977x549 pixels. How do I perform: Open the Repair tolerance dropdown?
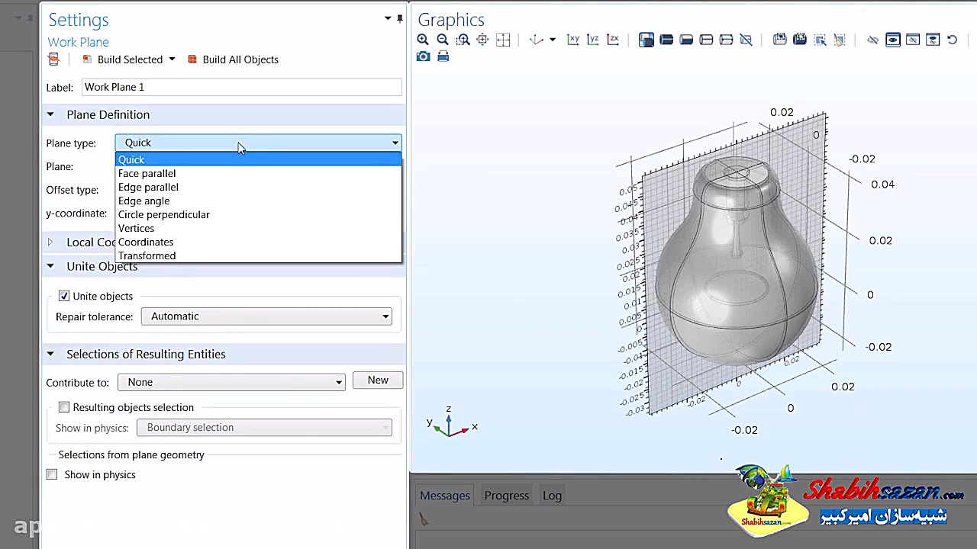(266, 316)
